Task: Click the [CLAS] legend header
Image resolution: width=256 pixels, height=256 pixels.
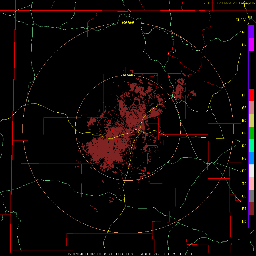Action: tap(240, 20)
